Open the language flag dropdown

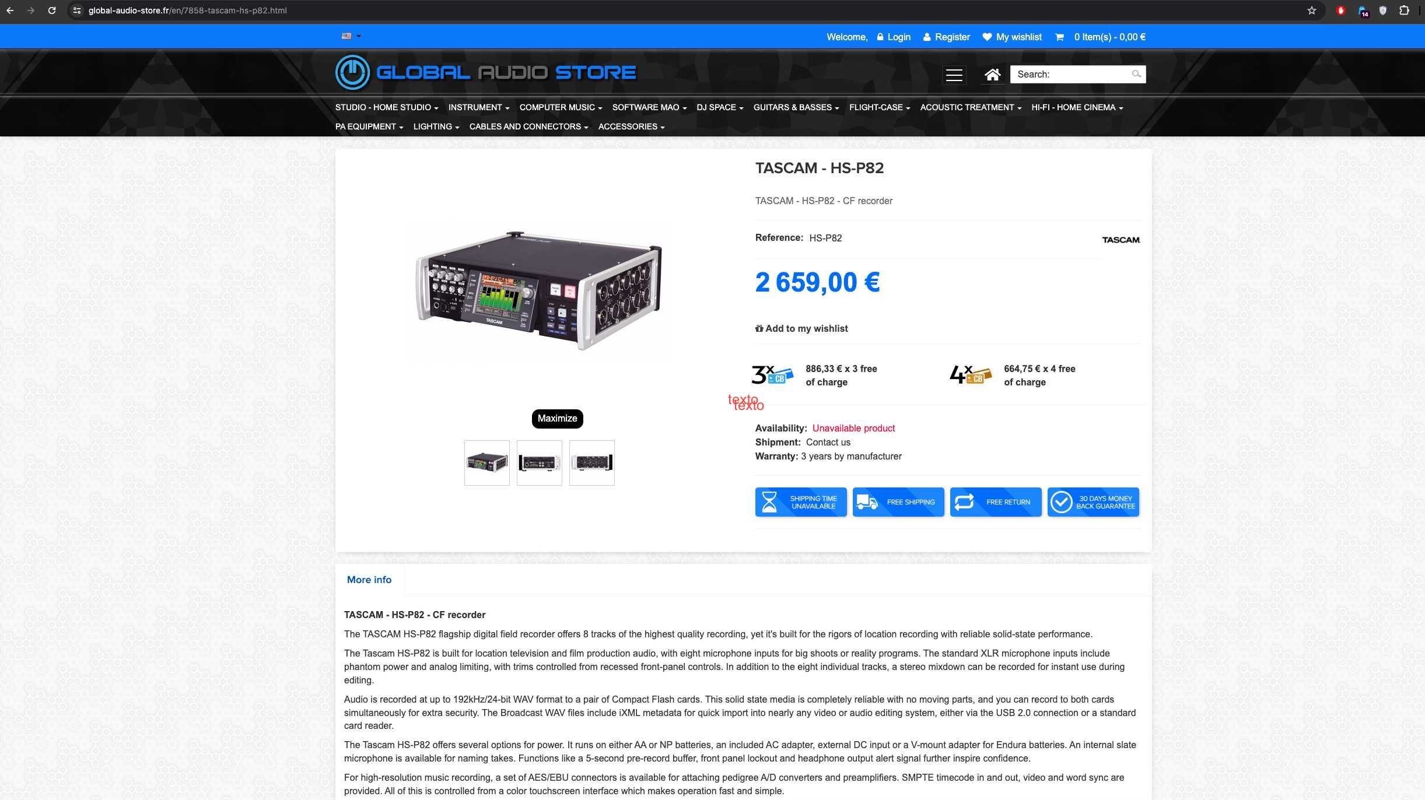[351, 36]
